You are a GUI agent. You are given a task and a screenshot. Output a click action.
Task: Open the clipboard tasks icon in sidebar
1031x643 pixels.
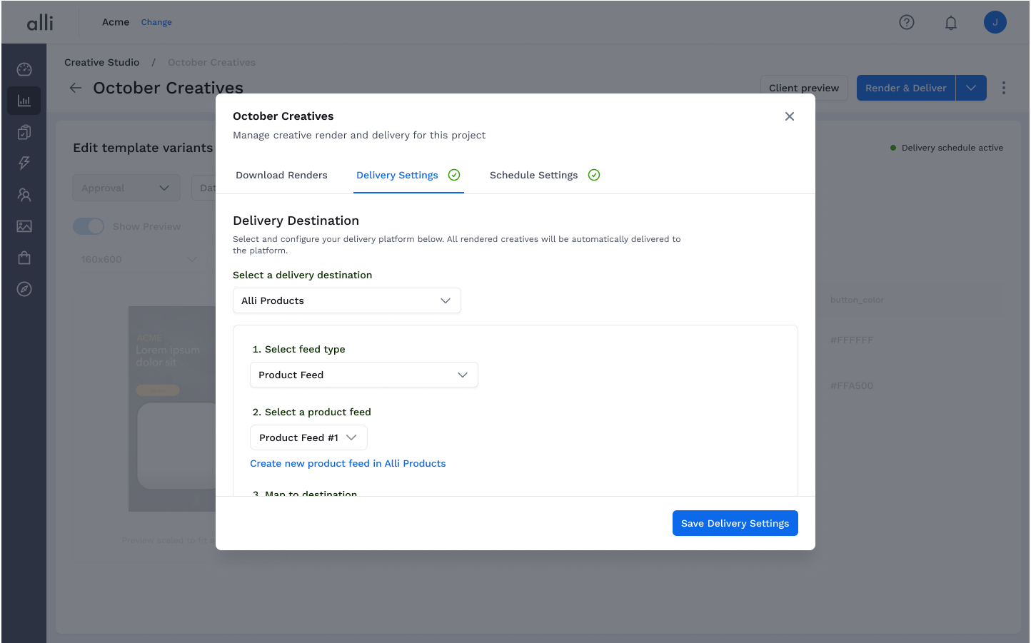(24, 132)
